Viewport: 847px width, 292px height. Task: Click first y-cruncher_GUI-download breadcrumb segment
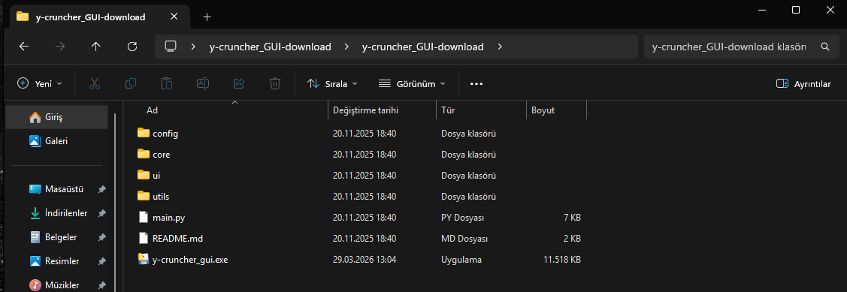(x=270, y=47)
